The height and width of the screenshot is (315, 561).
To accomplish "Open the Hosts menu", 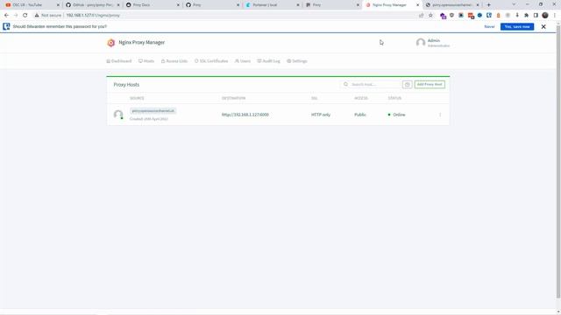I will click(x=146, y=61).
